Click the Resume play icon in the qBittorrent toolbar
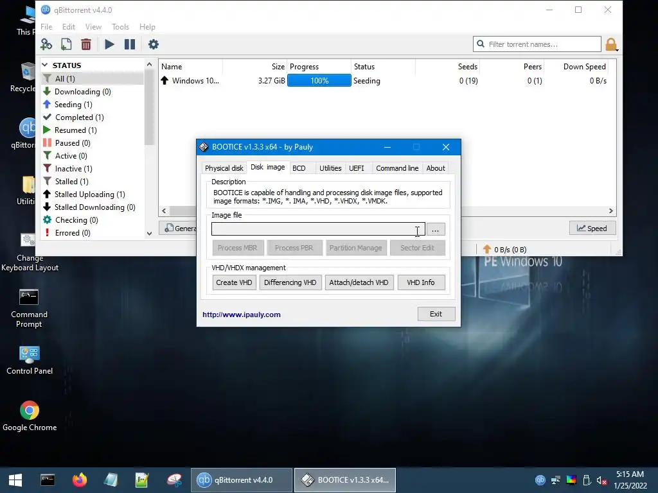Screen dimensions: 658x493 (x=109, y=44)
